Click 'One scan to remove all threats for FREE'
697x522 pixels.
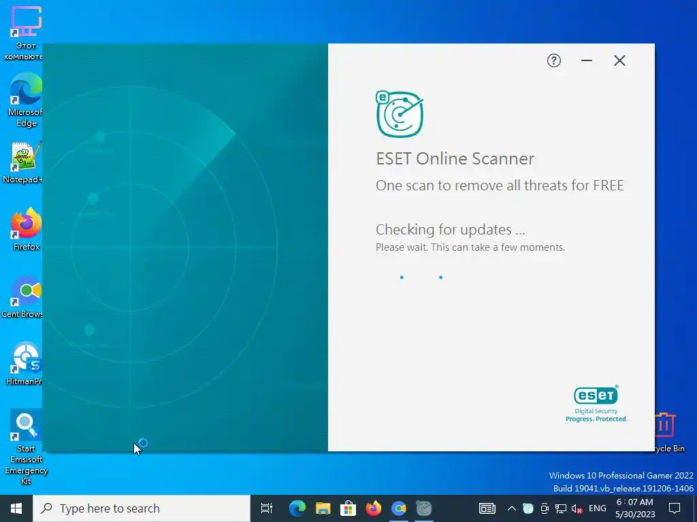500,185
